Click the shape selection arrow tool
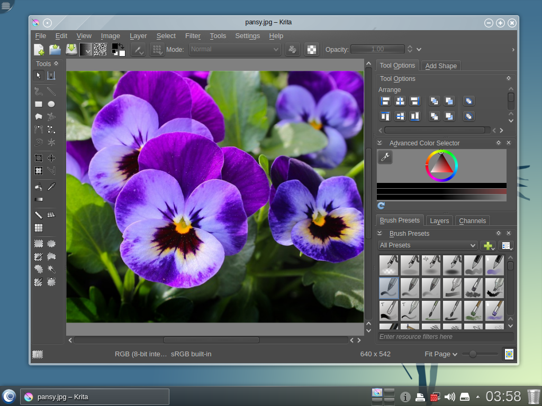The width and height of the screenshot is (542, 406). point(38,76)
